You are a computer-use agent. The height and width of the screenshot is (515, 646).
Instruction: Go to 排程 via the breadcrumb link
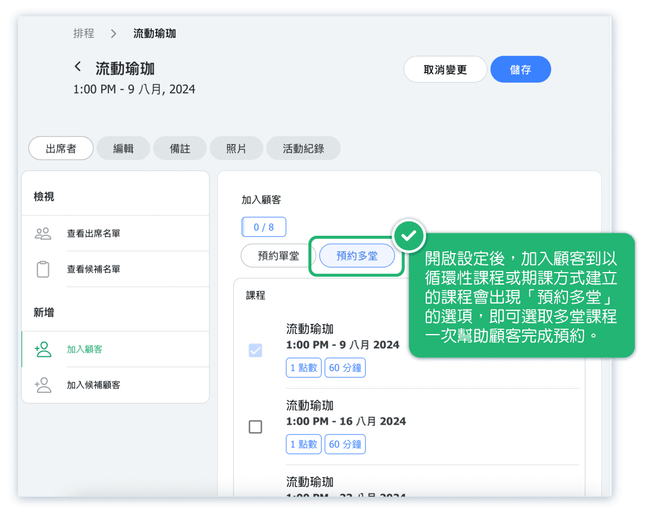(x=83, y=34)
